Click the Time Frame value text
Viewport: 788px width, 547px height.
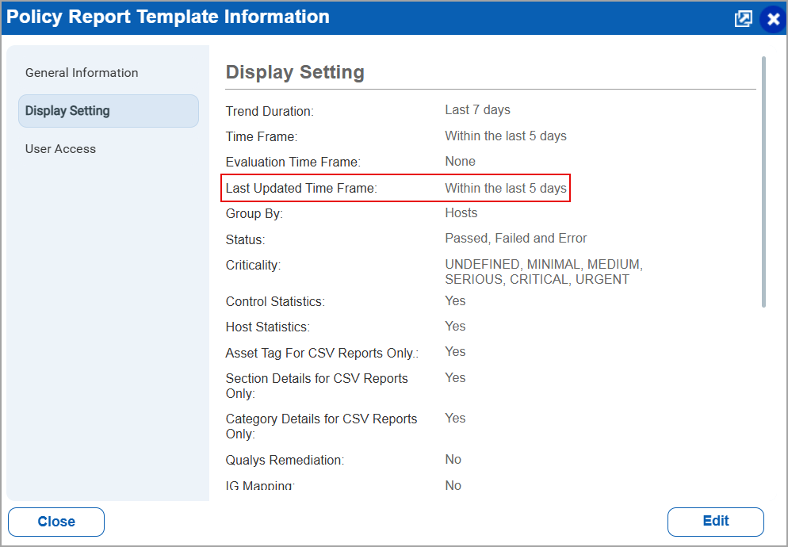pyautogui.click(x=506, y=136)
